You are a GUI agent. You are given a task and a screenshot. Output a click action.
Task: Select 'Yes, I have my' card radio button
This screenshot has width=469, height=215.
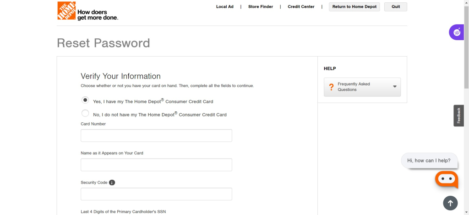(x=85, y=100)
